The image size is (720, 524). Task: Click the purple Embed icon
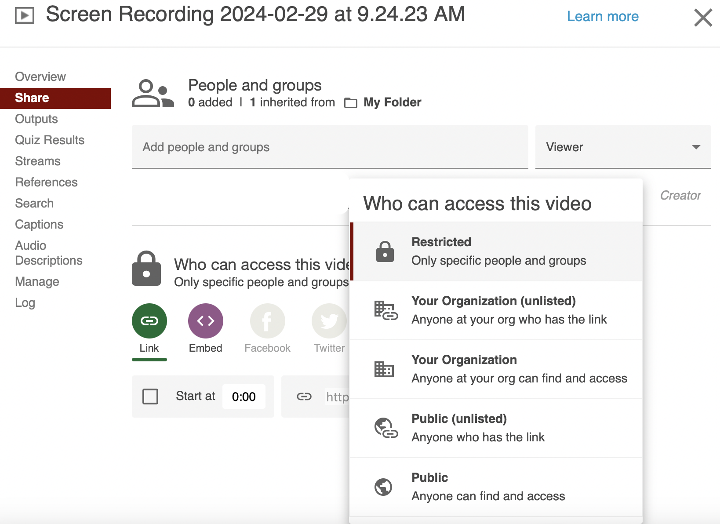tap(205, 321)
